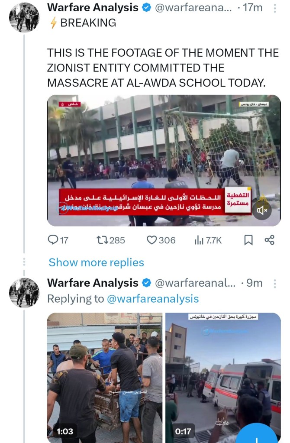The height and width of the screenshot is (443, 290).
Task: Play the 1:03 video of crowd
Action: (x=104, y=378)
